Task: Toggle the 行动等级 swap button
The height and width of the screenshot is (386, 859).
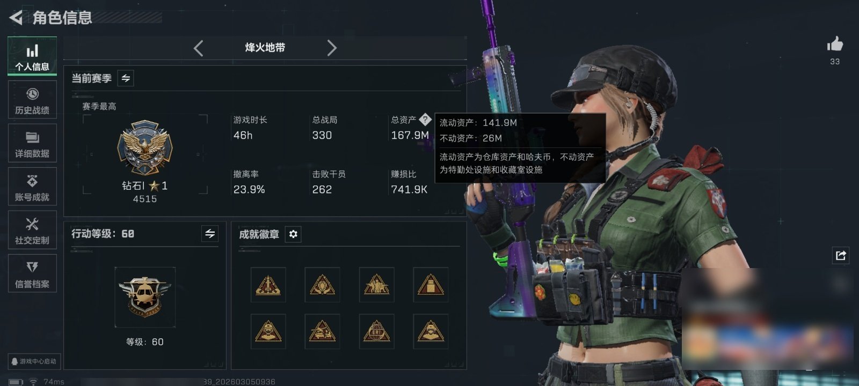Action: click(x=210, y=234)
